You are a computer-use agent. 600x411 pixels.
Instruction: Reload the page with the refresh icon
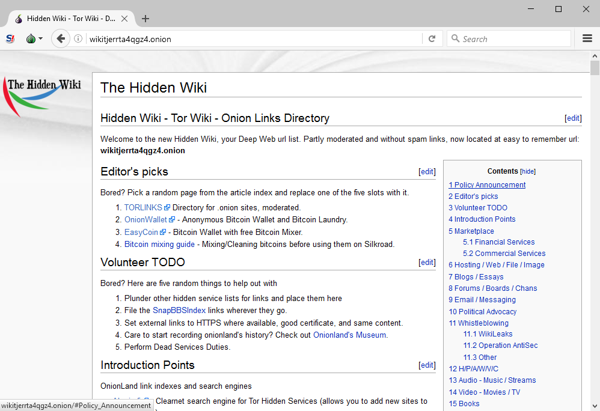click(432, 38)
